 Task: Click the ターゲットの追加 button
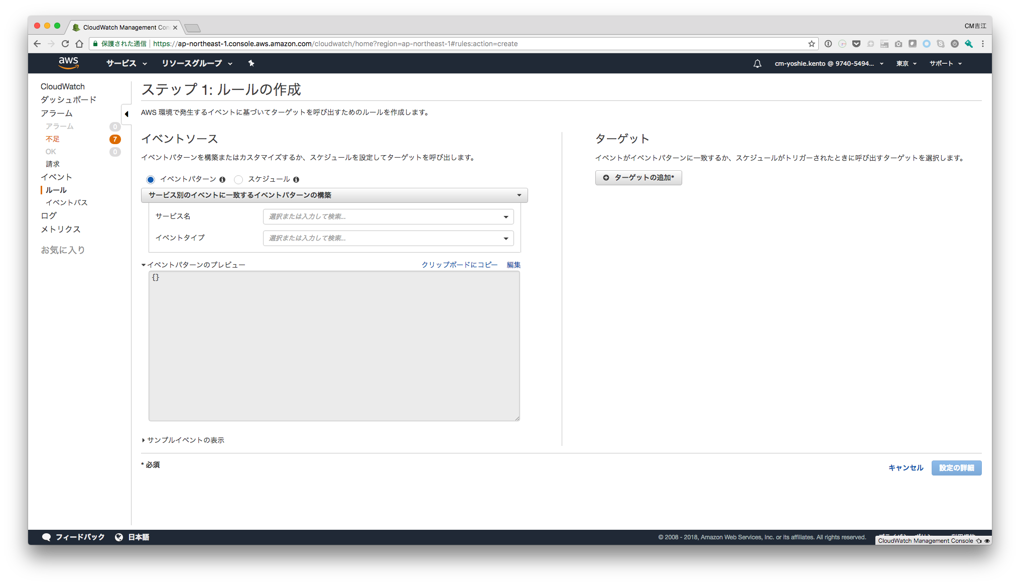click(638, 177)
